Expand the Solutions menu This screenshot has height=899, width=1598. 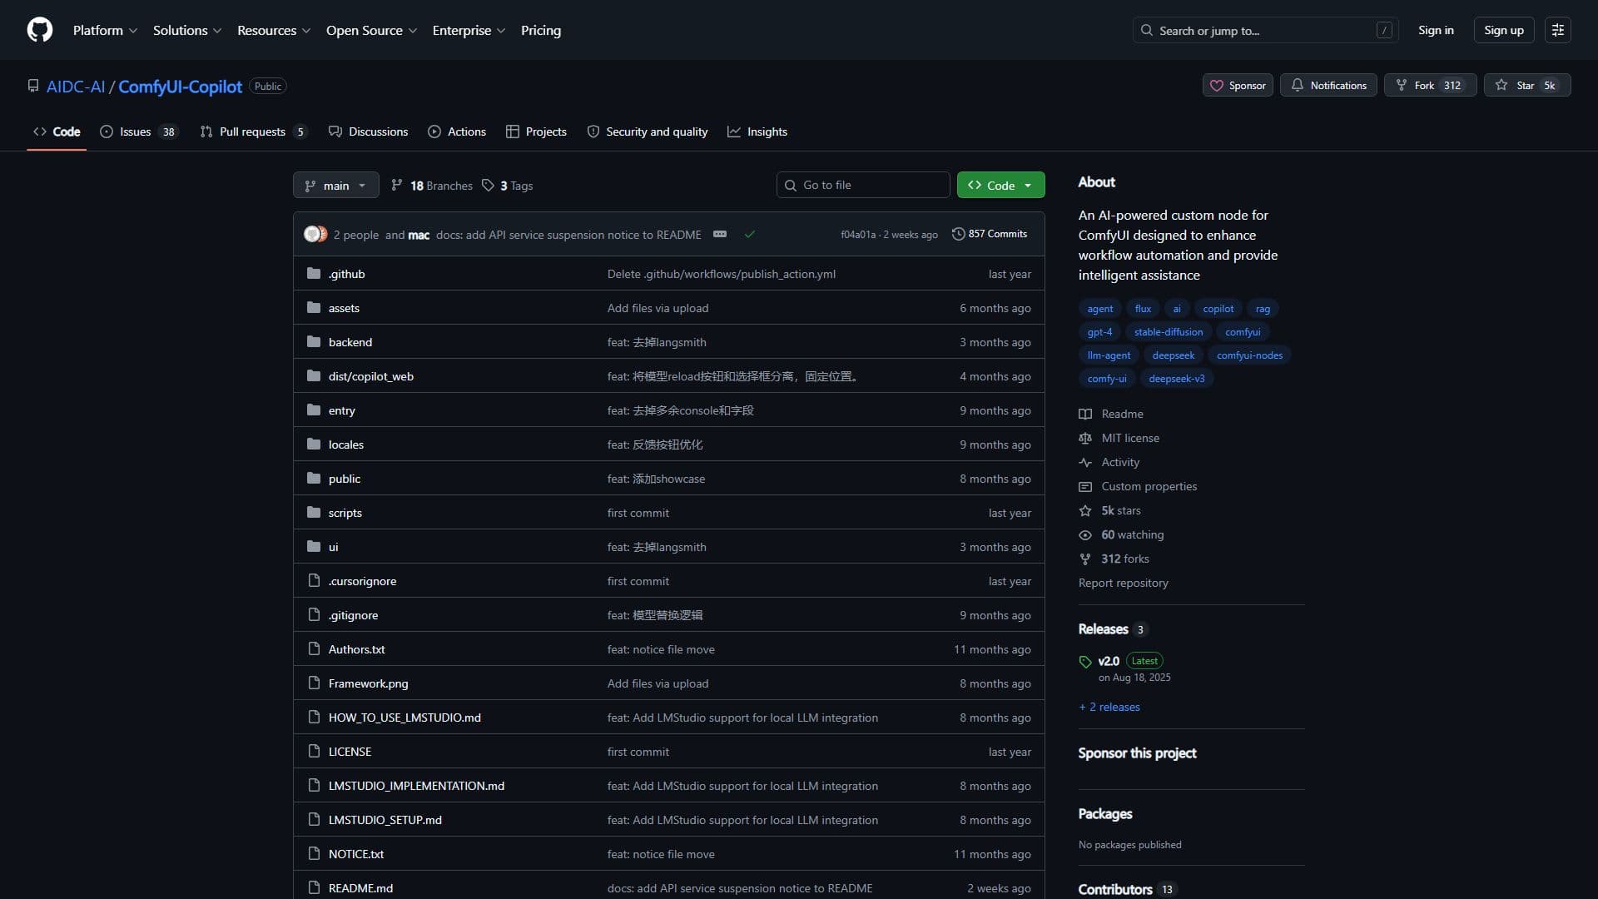187,30
